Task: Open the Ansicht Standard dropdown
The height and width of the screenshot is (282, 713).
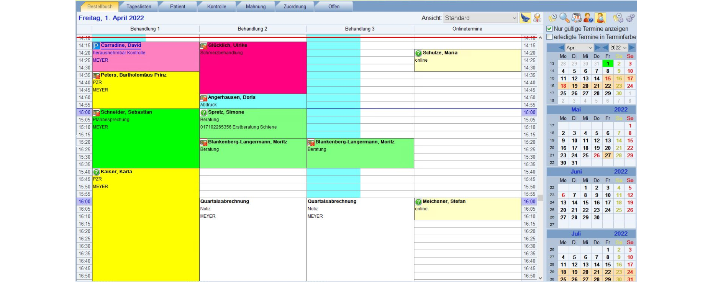Action: click(x=480, y=18)
